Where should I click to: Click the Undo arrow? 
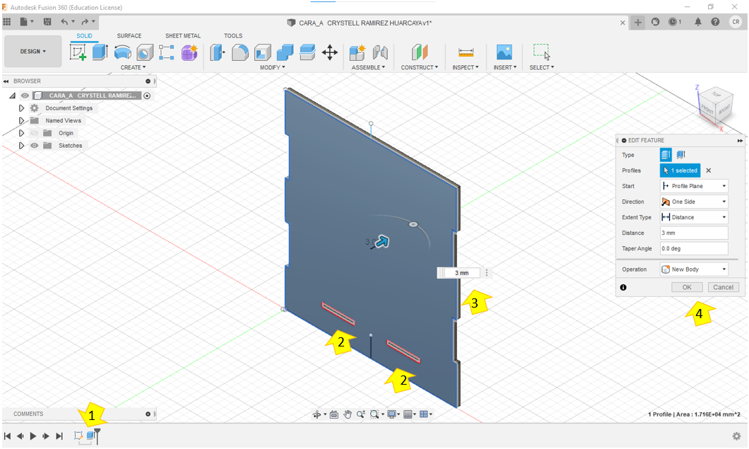64,21
